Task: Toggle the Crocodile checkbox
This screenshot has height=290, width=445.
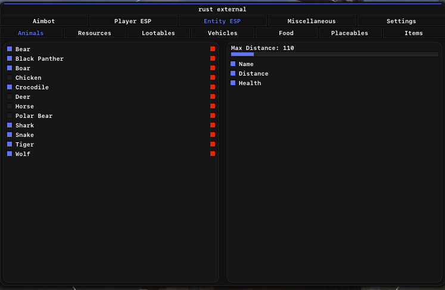Action: pyautogui.click(x=10, y=87)
